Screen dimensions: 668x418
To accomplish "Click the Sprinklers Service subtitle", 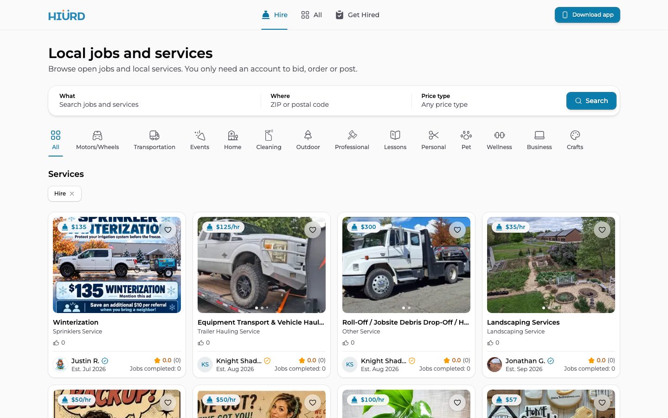I will 77,332.
